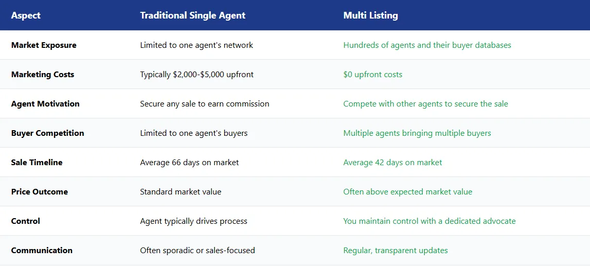Select the Sale Timeline row label
The height and width of the screenshot is (266, 590).
(37, 163)
